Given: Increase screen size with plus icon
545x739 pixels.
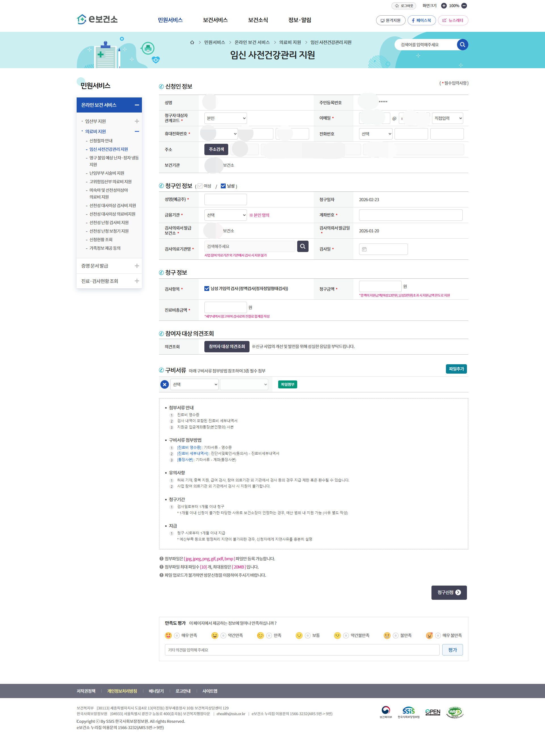Looking at the screenshot, I should point(444,6).
